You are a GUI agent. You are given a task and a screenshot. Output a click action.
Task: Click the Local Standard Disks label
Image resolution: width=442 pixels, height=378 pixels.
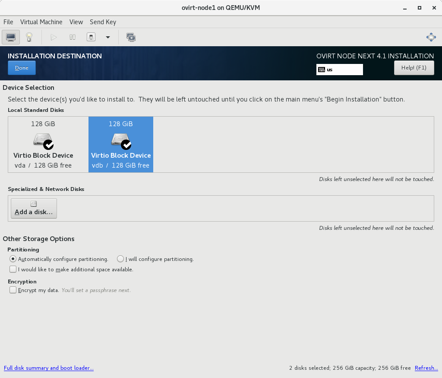(36, 110)
